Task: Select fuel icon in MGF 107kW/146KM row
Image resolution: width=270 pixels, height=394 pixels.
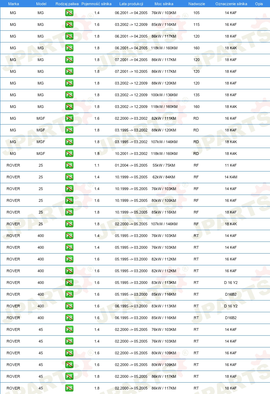Action: point(69,142)
